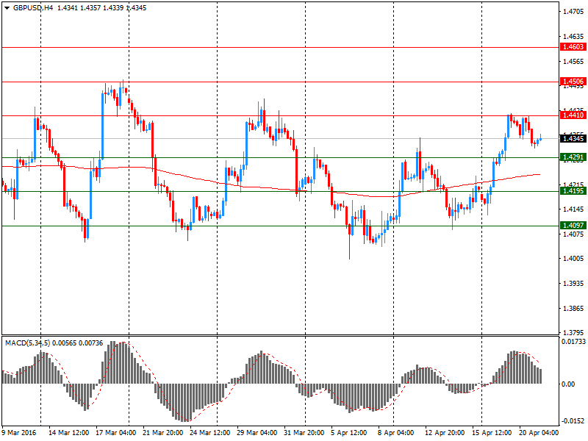Click the 15 Apr 12:00 time label
The image size is (588, 441).
492,433
